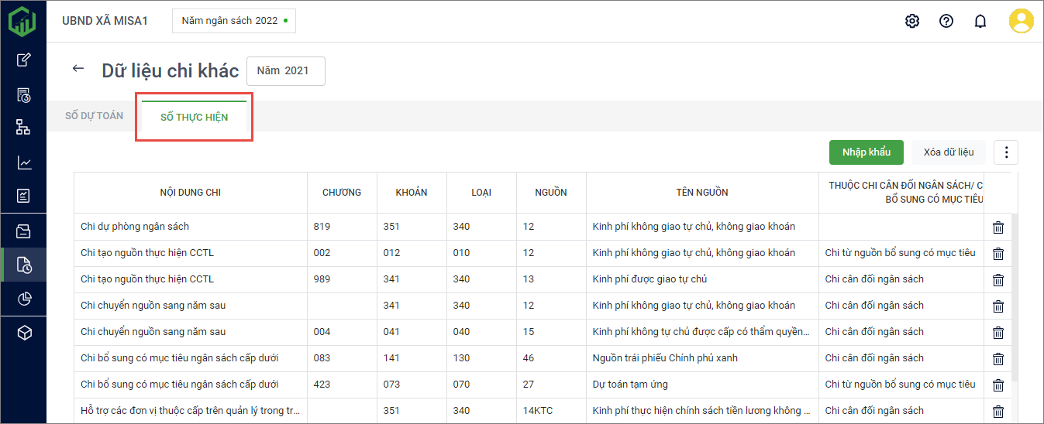Open the cube icon in sidebar
The image size is (1044, 424).
click(x=24, y=333)
